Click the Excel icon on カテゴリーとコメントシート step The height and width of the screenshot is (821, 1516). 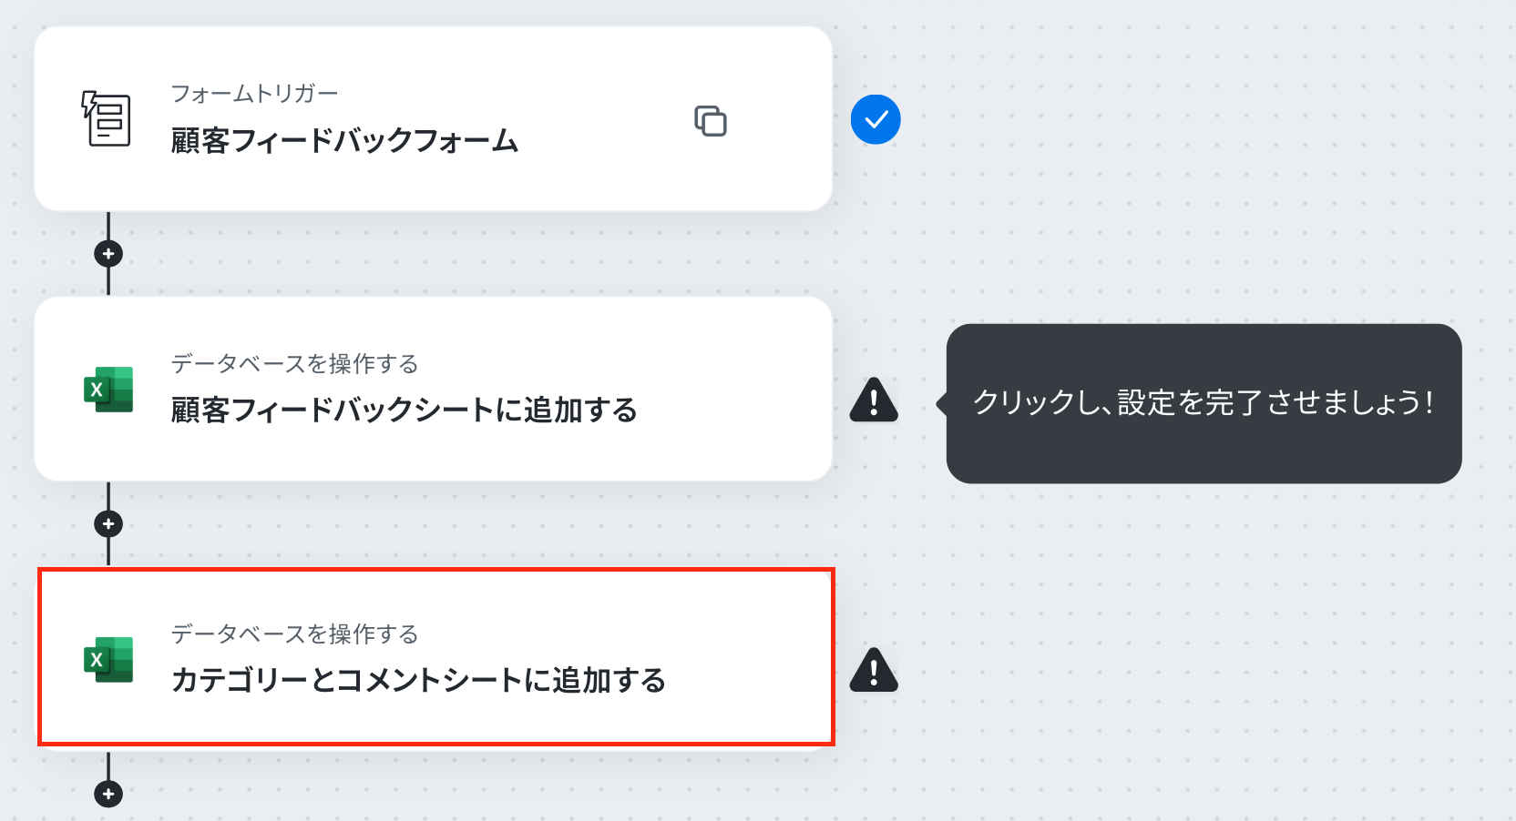pyautogui.click(x=108, y=660)
